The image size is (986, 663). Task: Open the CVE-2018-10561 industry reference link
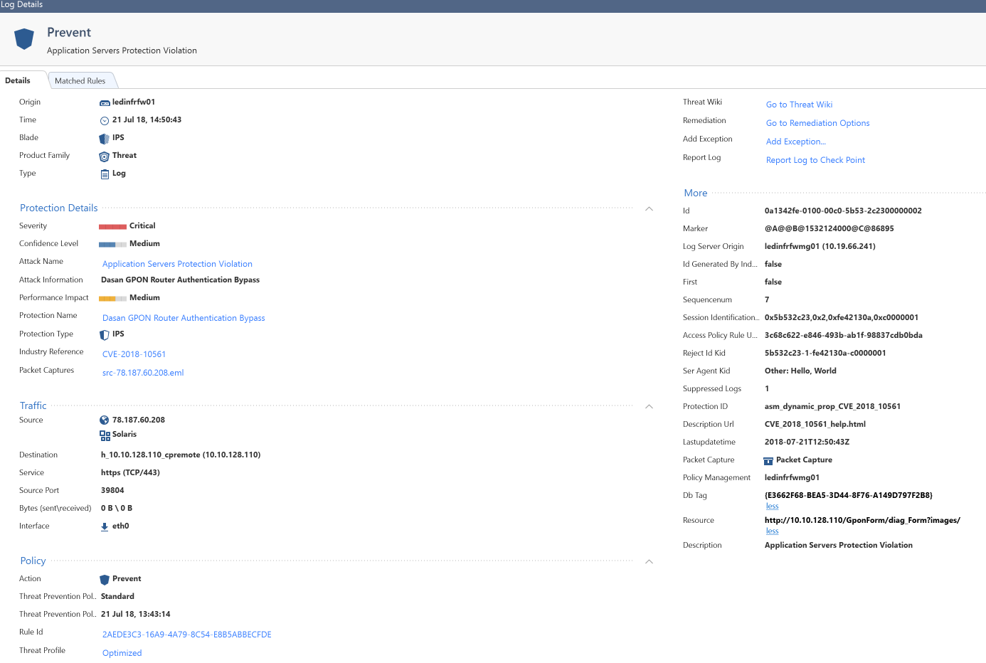pyautogui.click(x=134, y=354)
